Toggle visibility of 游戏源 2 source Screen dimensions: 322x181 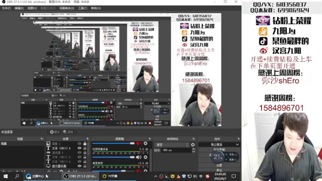pyautogui.click(x=79, y=152)
